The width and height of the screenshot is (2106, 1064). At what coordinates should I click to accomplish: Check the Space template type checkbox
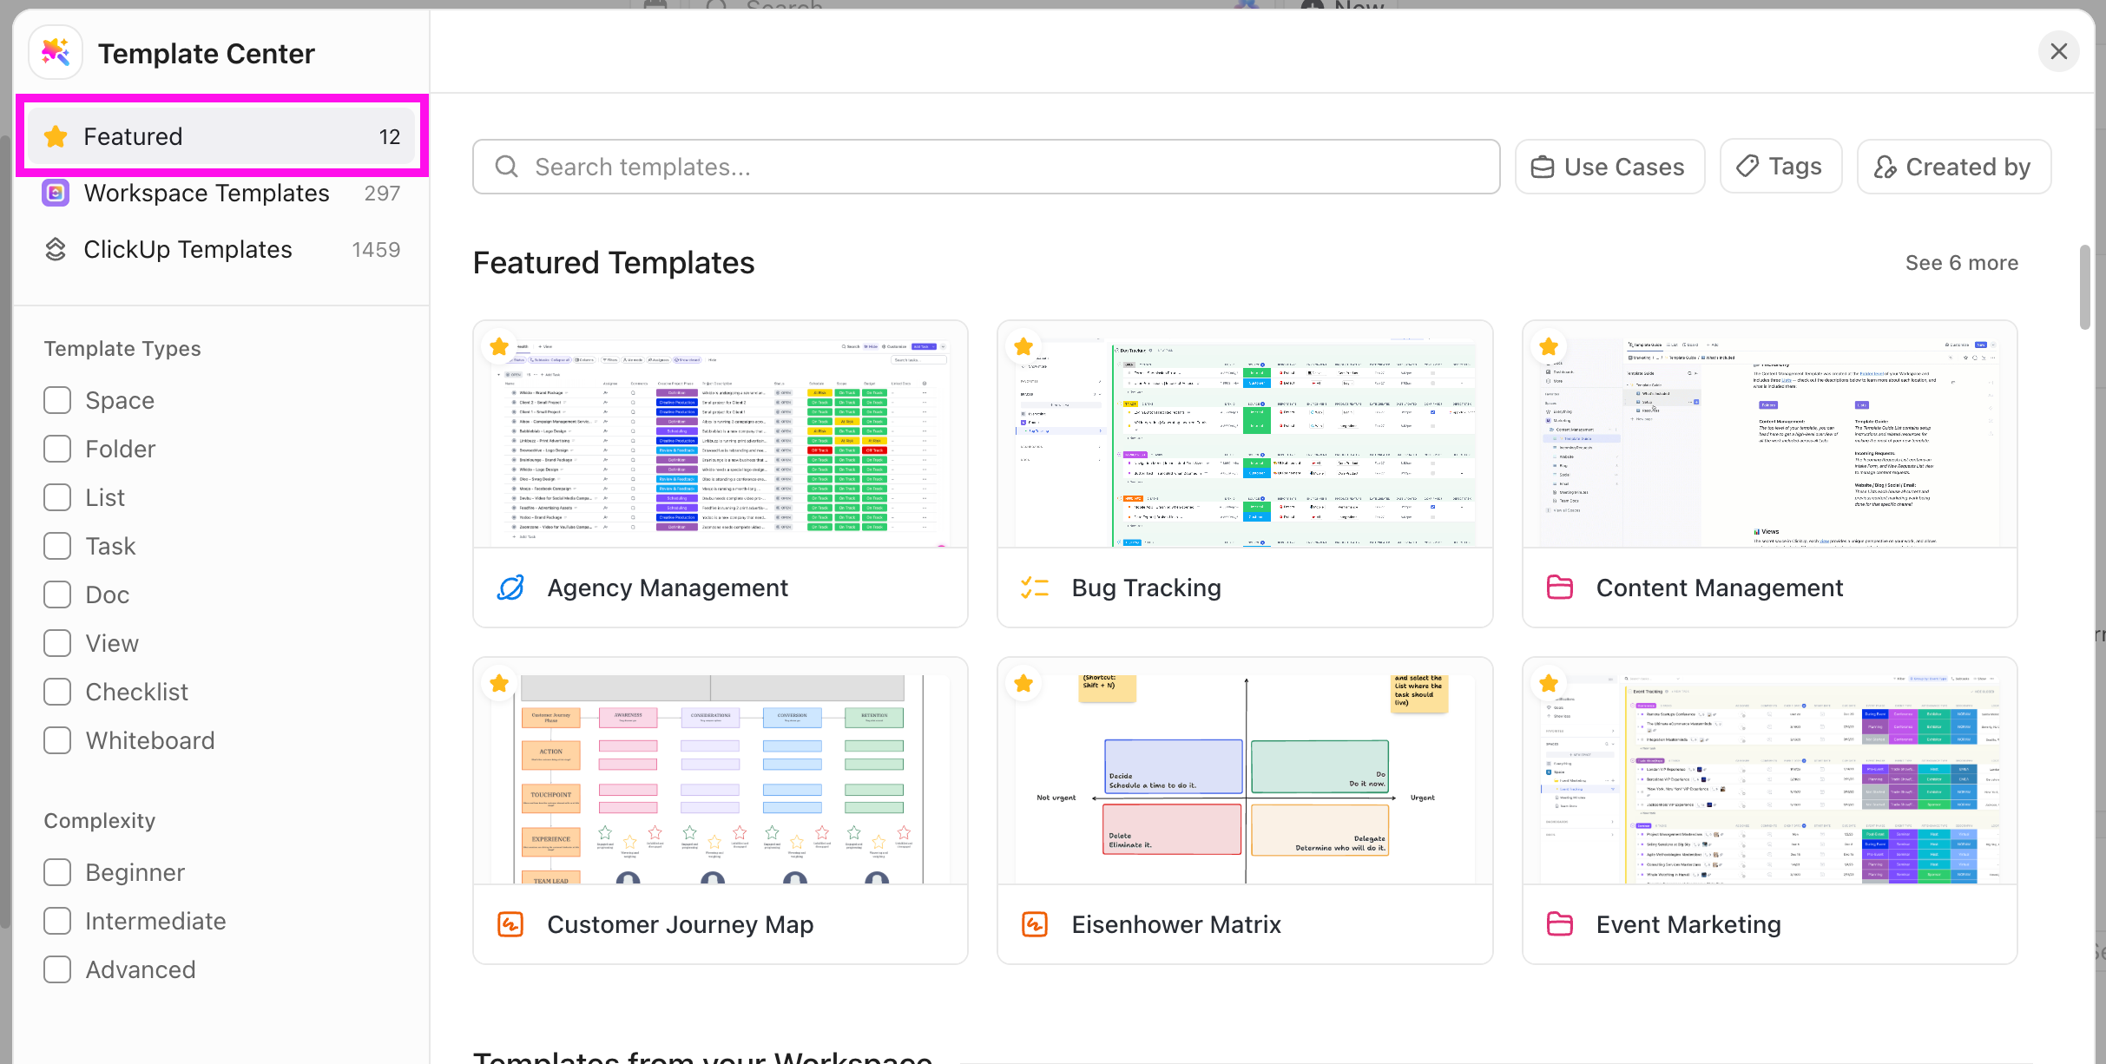pyautogui.click(x=57, y=400)
